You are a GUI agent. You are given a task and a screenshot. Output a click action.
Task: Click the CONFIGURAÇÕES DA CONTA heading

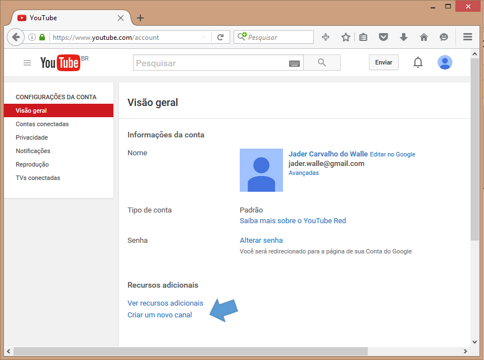(56, 97)
